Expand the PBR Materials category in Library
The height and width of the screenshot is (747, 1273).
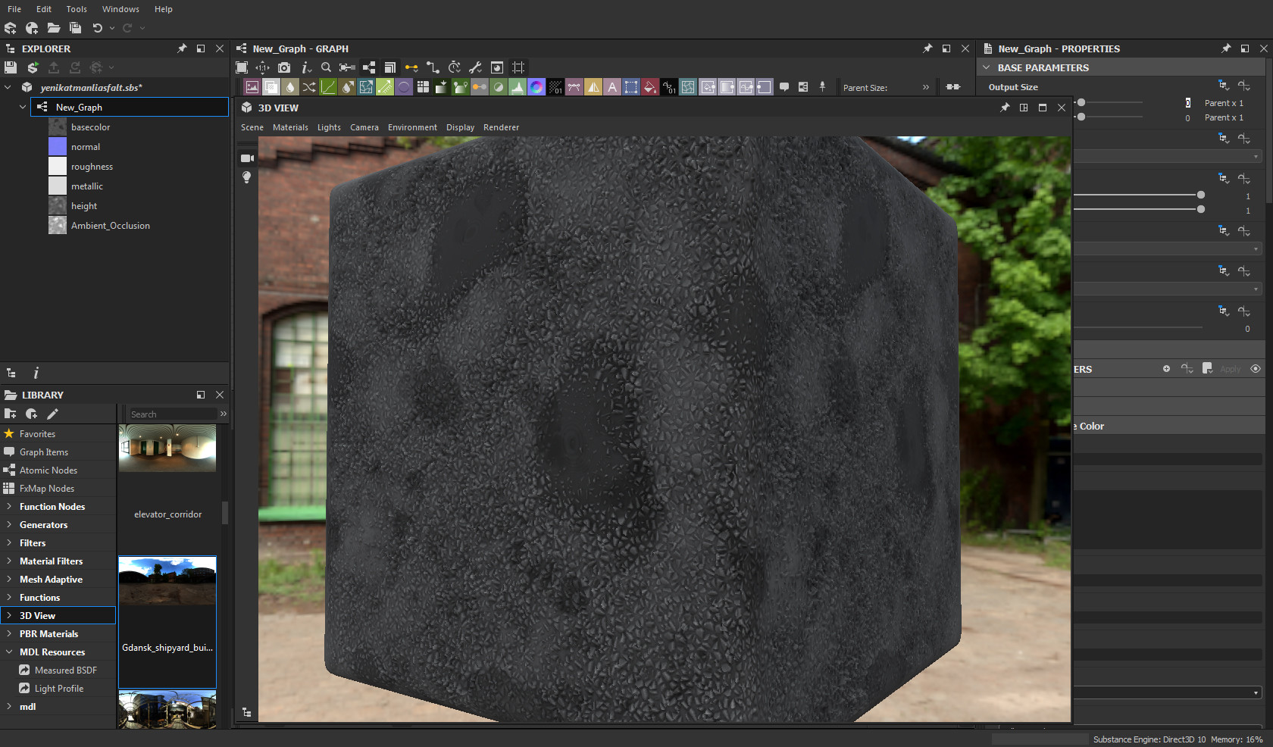click(x=8, y=633)
